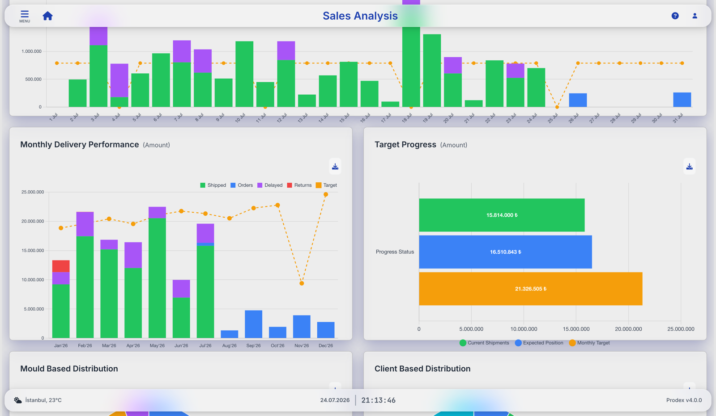Click the Prodex v4.0.0 version label
716x416 pixels.
point(684,400)
